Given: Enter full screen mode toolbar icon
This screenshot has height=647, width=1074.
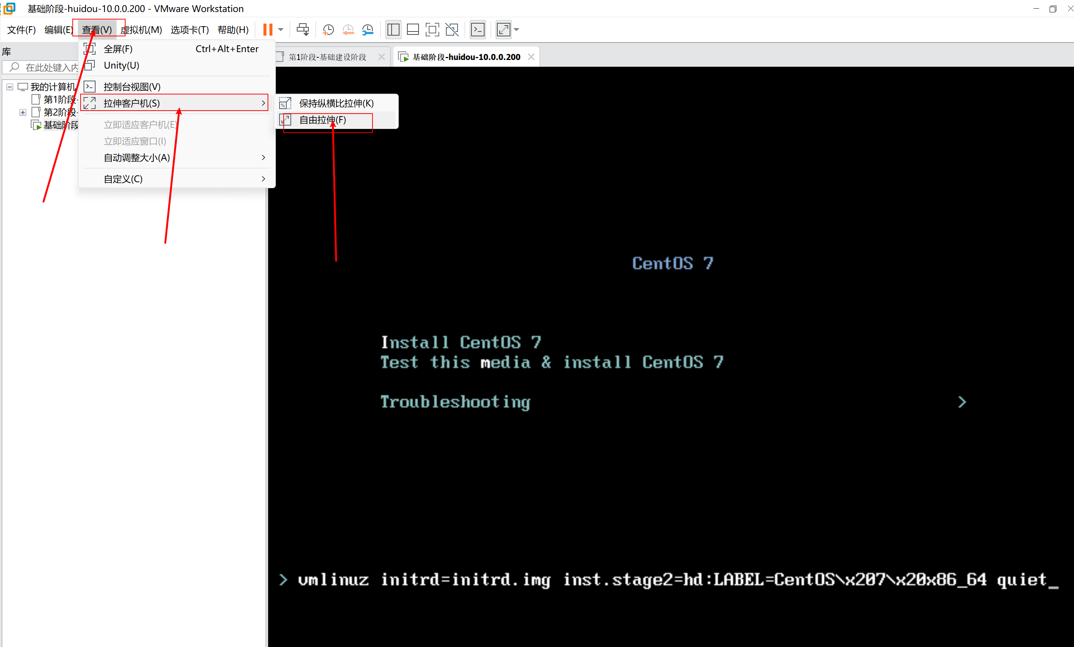Looking at the screenshot, I should (x=432, y=30).
